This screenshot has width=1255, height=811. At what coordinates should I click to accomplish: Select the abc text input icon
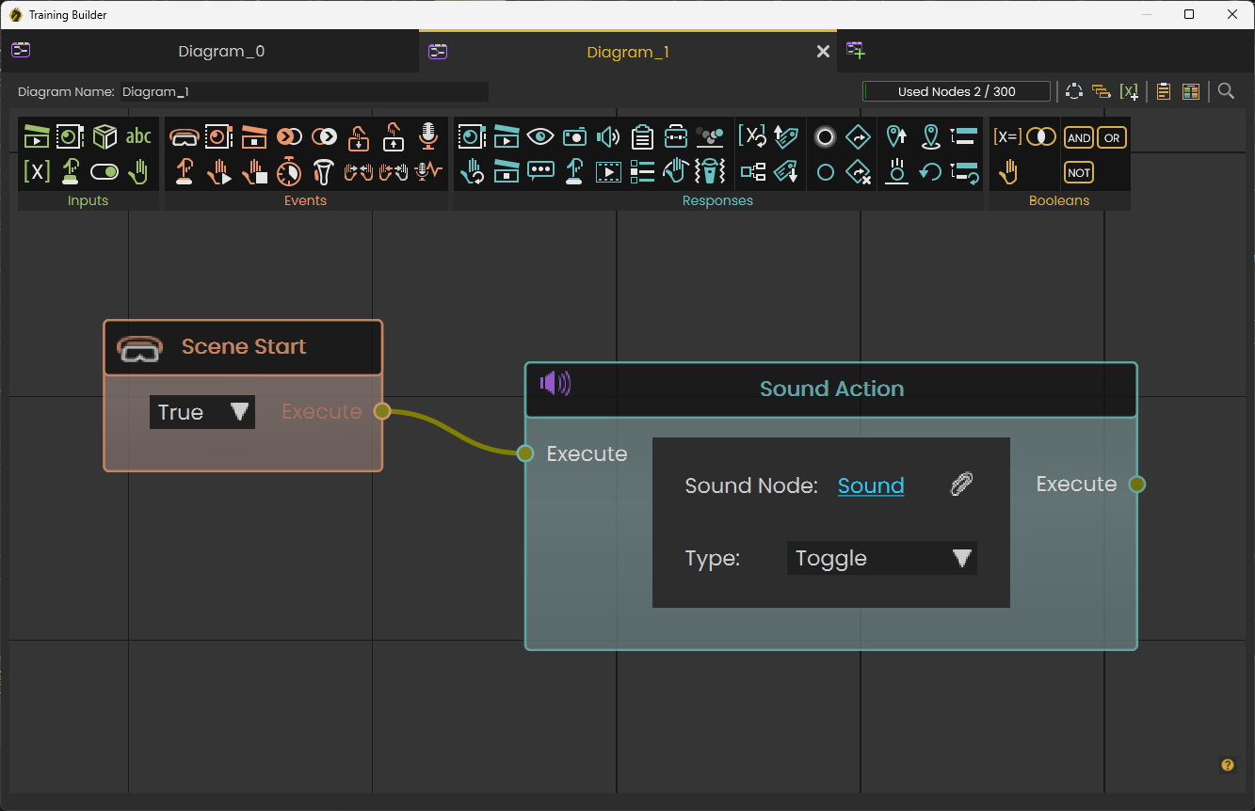coord(138,137)
